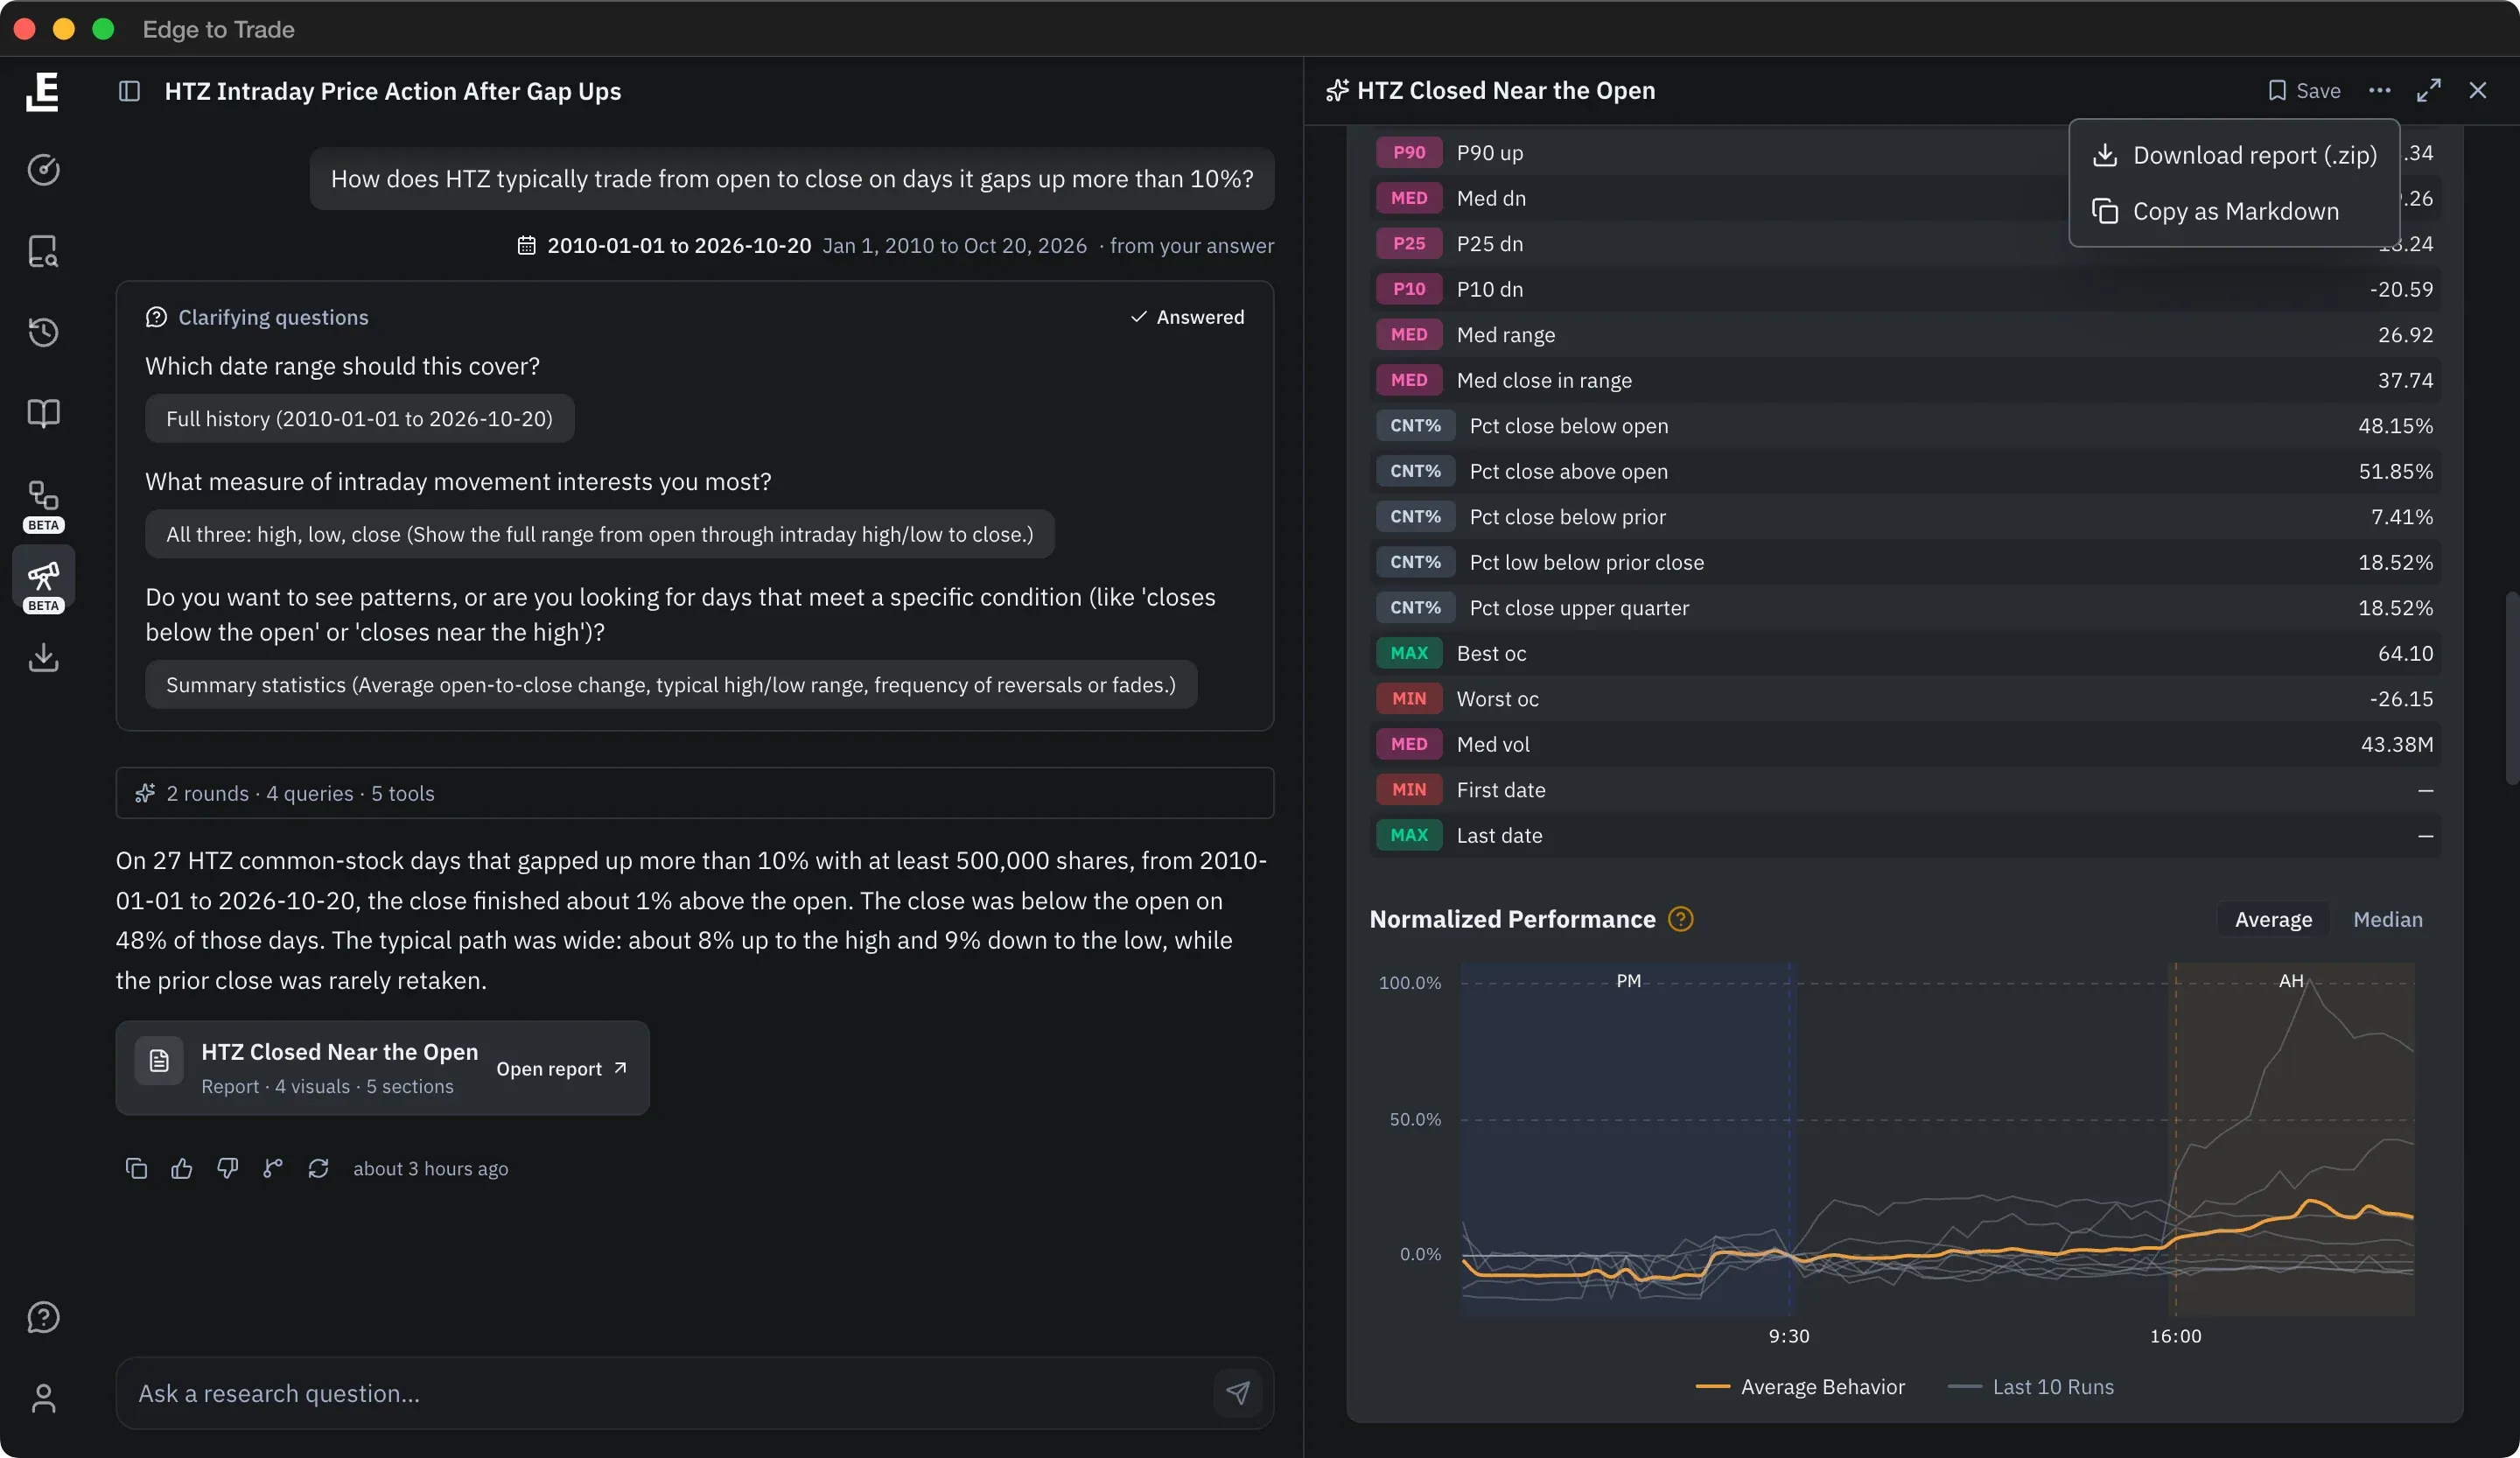The image size is (2520, 1458).
Task: Give thumbs up to the answer
Action: (x=182, y=1168)
